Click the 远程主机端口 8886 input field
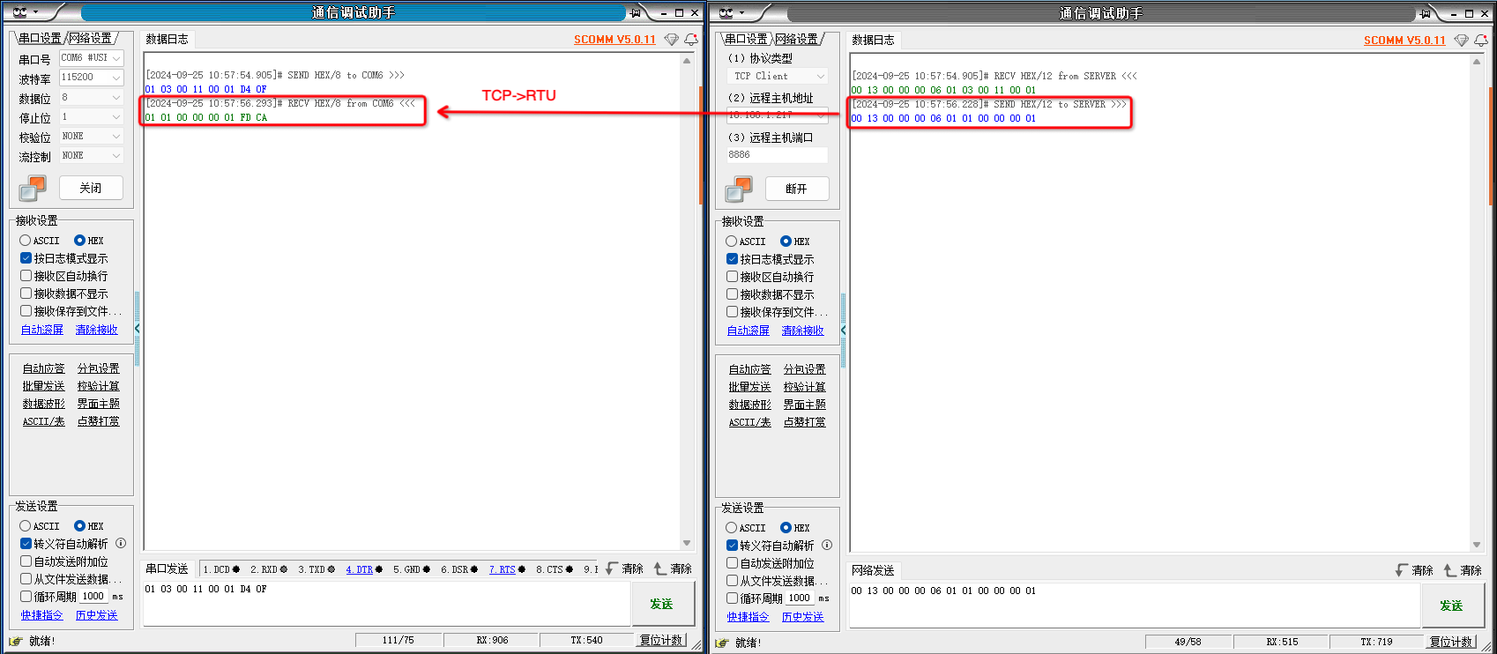The width and height of the screenshot is (1497, 654). (777, 155)
